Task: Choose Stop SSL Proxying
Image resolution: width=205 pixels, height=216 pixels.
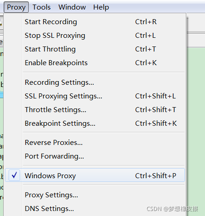Action: (x=95, y=36)
